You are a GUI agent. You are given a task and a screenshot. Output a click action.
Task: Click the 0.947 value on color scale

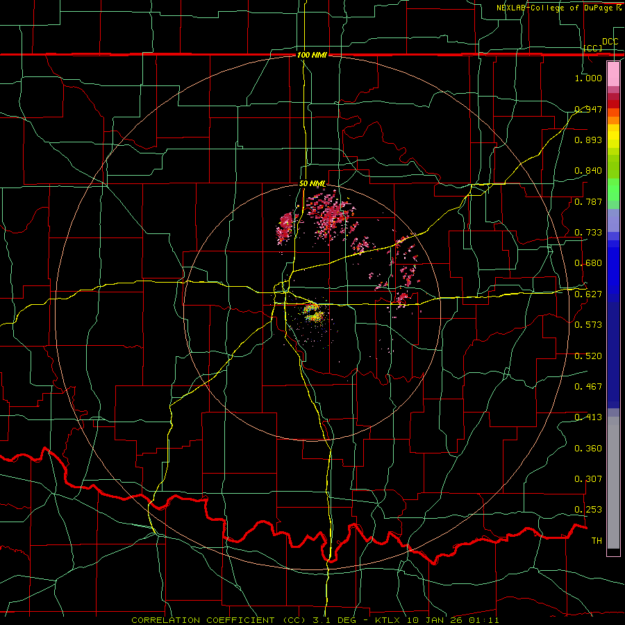588,109
